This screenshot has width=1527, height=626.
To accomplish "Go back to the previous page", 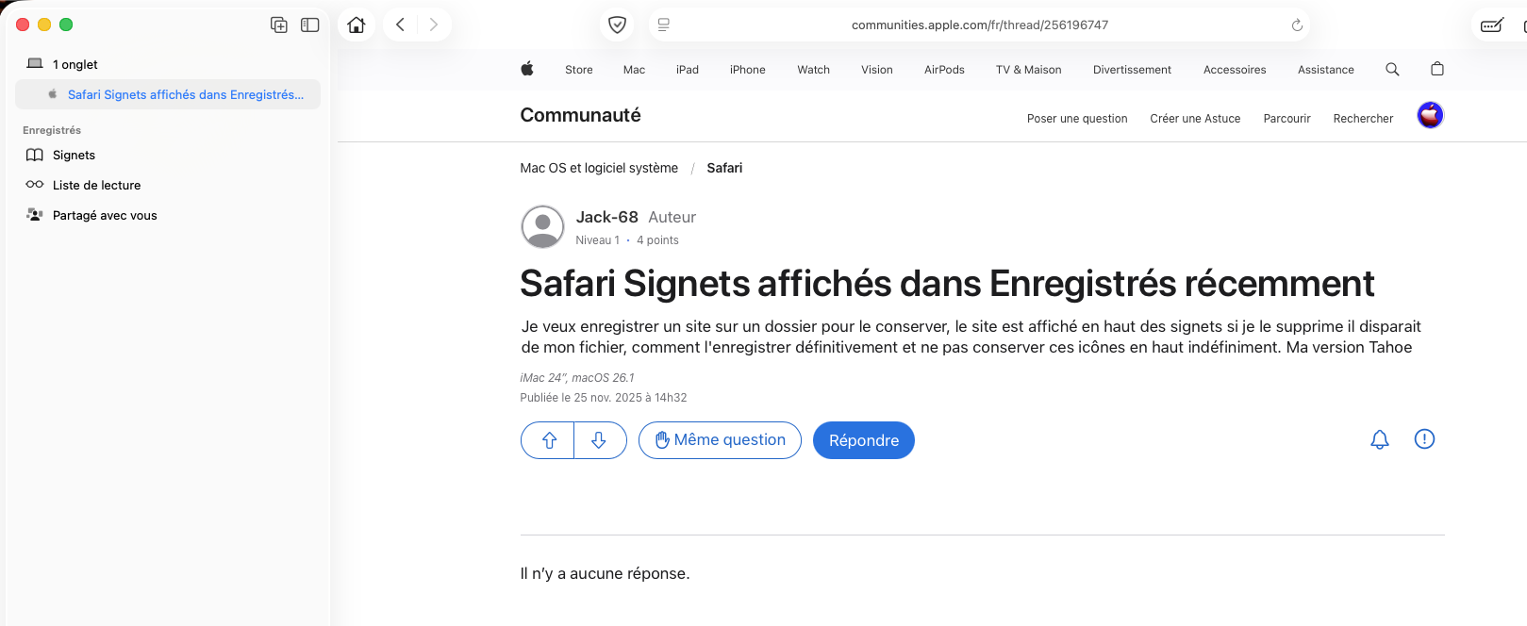I will pos(401,25).
